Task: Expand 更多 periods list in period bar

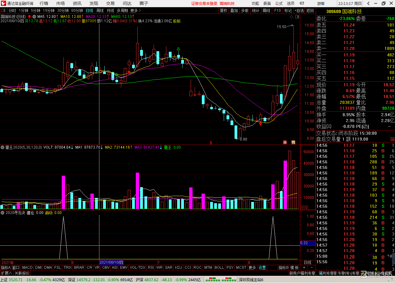Action: (x=136, y=10)
